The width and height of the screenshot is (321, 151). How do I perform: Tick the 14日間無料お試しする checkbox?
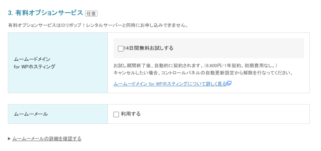[121, 48]
